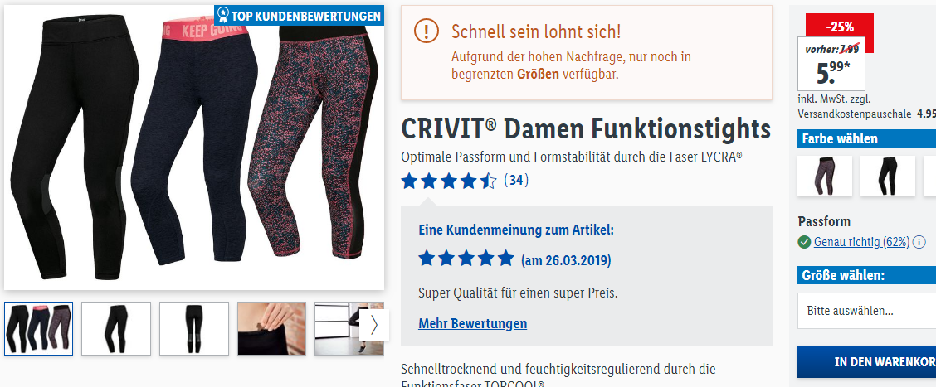This screenshot has height=387, width=936.
Task: Click the info icon next to Genau richtig
Action: point(919,242)
